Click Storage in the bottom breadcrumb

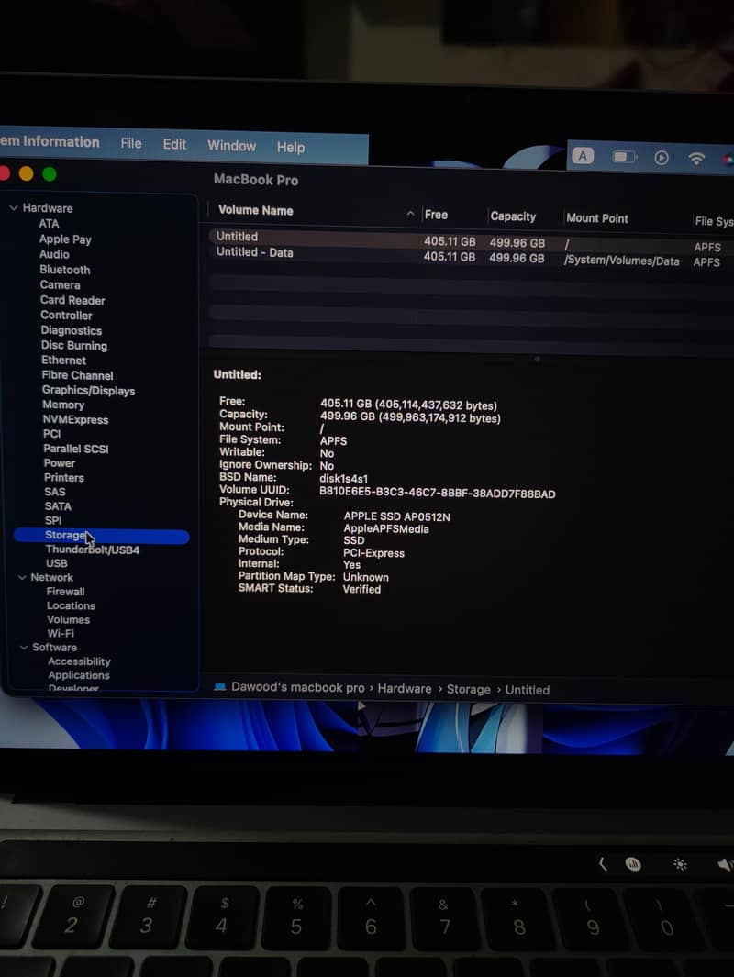(469, 687)
